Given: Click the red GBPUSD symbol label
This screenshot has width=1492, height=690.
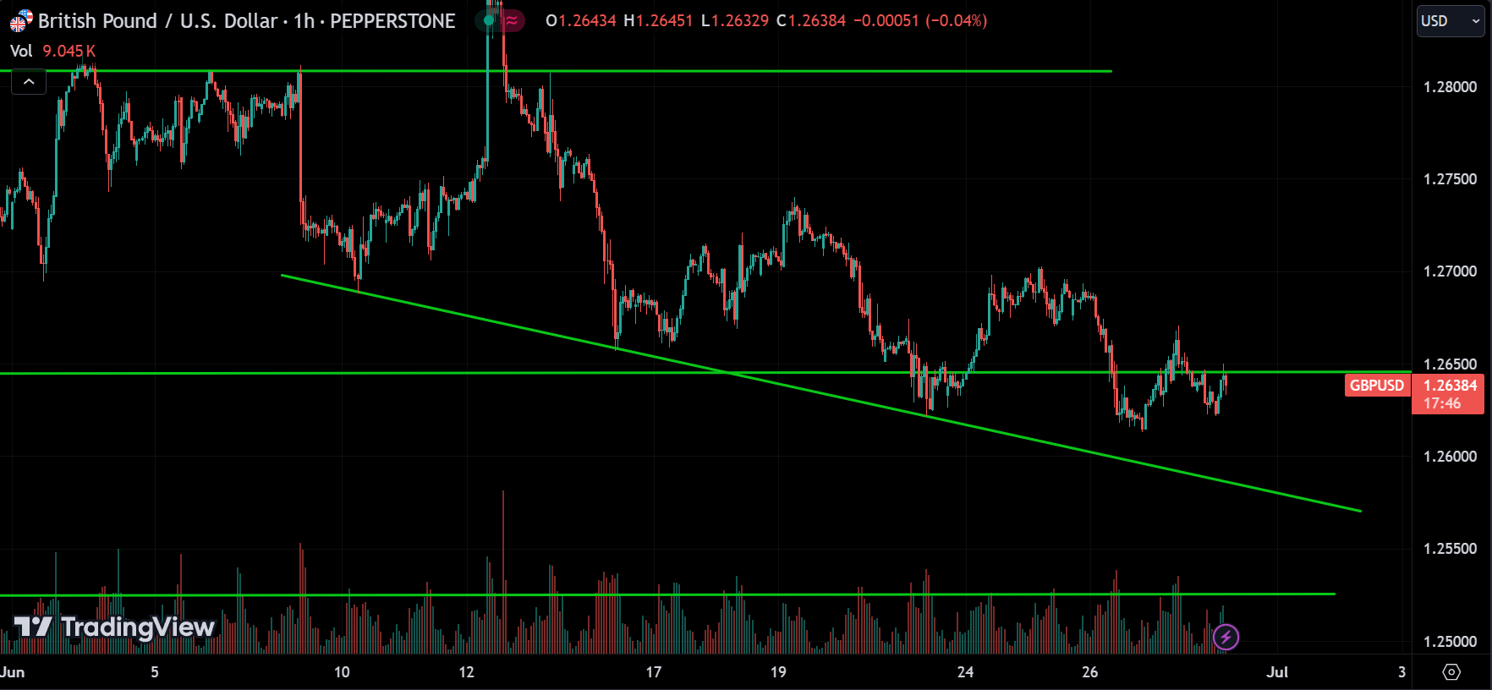Looking at the screenshot, I should [x=1377, y=386].
